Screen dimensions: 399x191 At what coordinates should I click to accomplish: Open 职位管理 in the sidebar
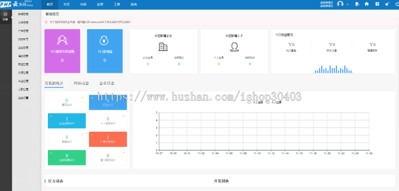[23, 65]
